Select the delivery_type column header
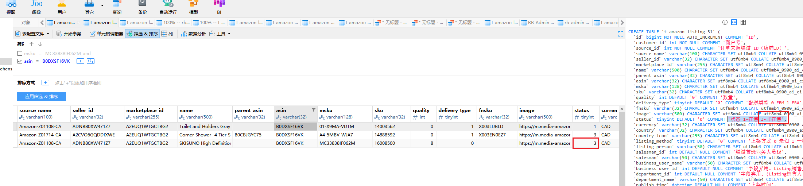The width and height of the screenshot is (803, 186). click(x=456, y=113)
